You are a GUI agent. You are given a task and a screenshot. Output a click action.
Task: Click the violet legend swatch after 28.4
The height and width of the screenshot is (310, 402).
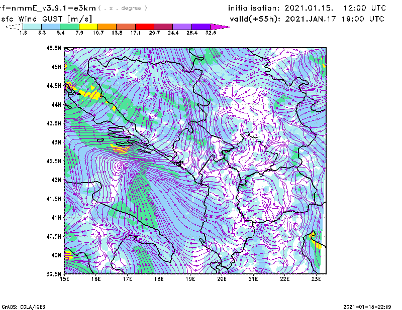[201, 27]
